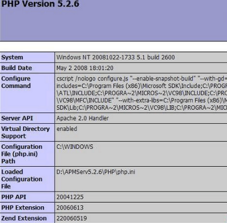Select the Virtual Directory Support label
Image resolution: width=227 pixels, height=223 pixels.
point(25,132)
